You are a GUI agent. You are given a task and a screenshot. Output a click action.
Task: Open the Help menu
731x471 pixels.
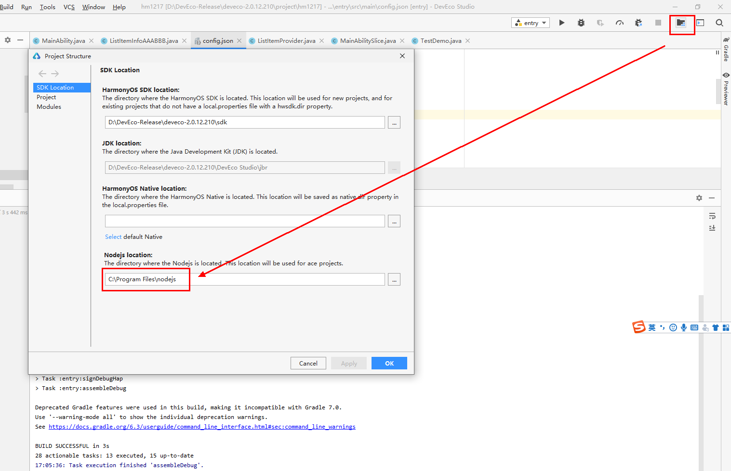119,7
